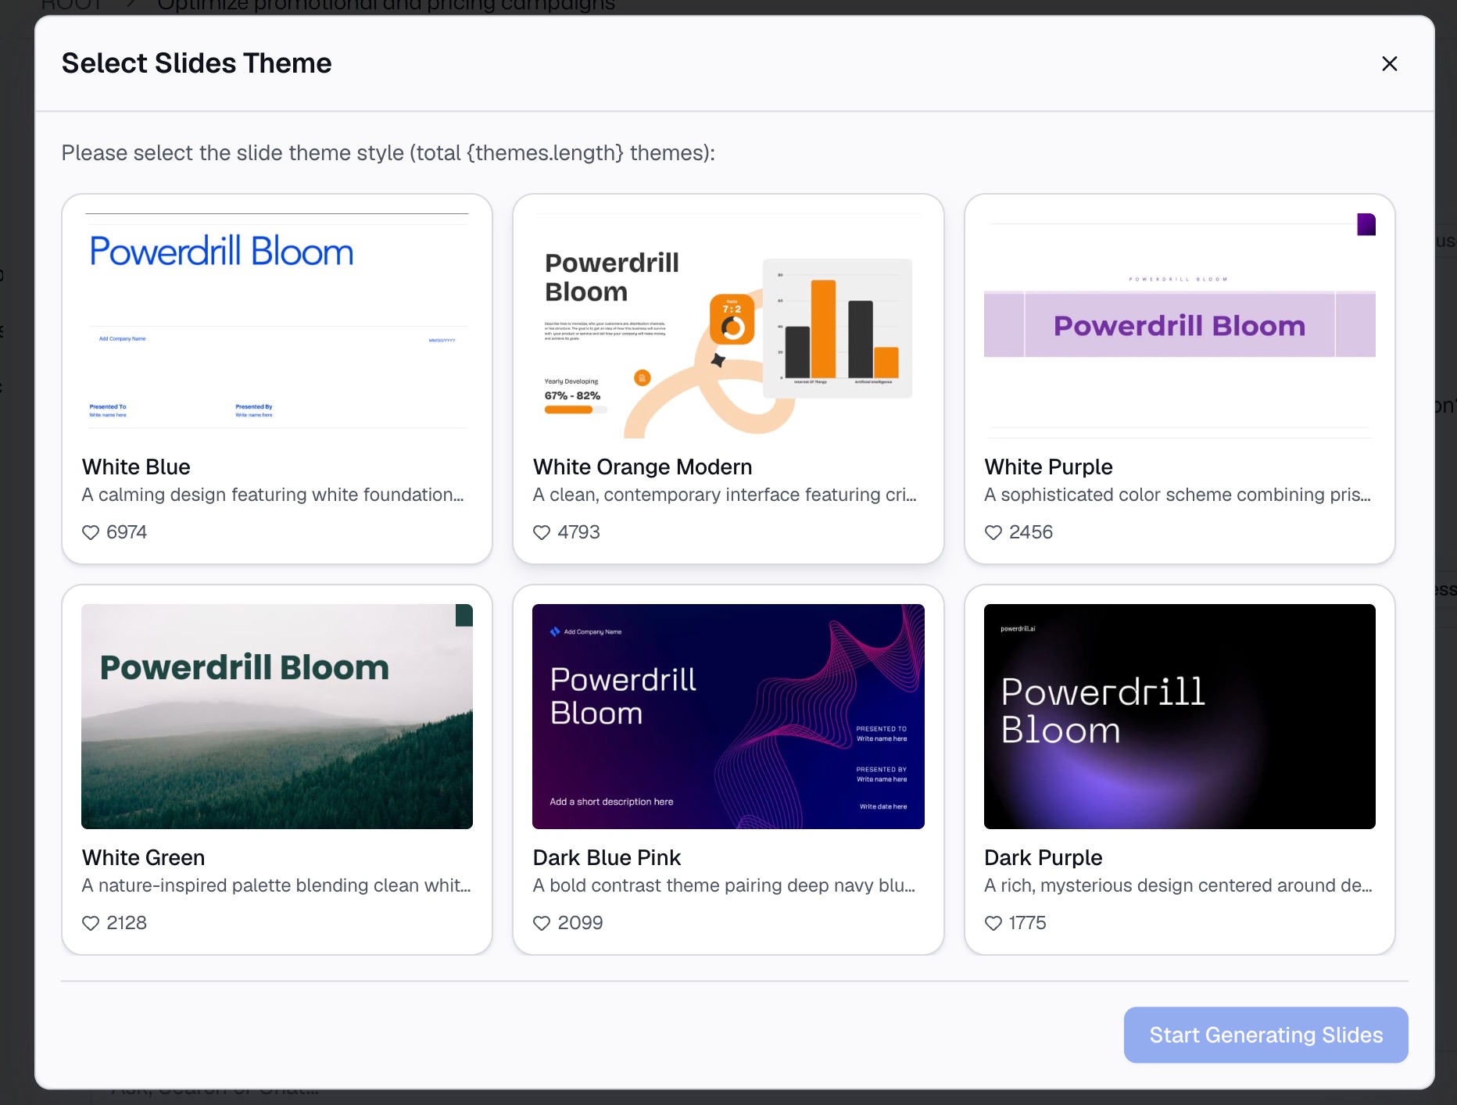1457x1105 pixels.
Task: Click the 6974 likes count
Action: (x=127, y=532)
